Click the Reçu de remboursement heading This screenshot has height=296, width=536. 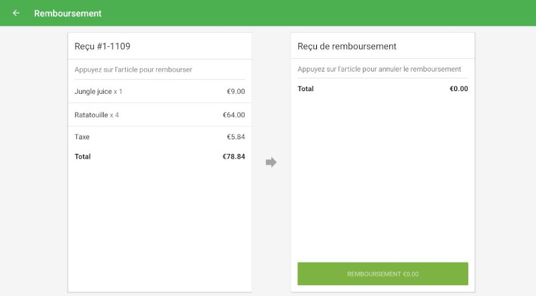pos(347,46)
